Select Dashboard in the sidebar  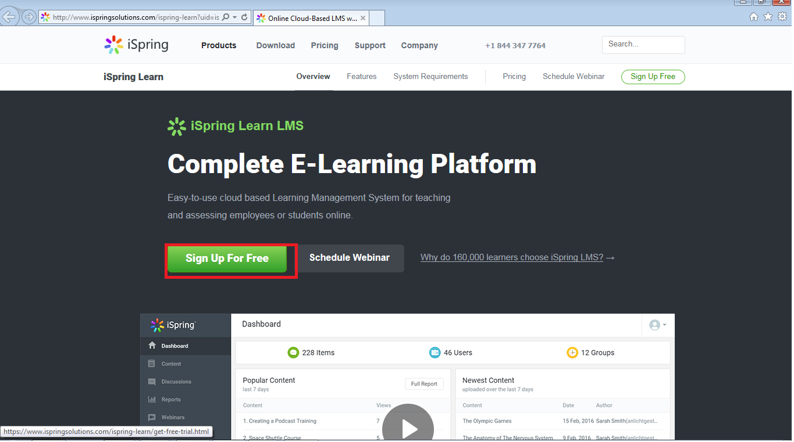point(186,346)
